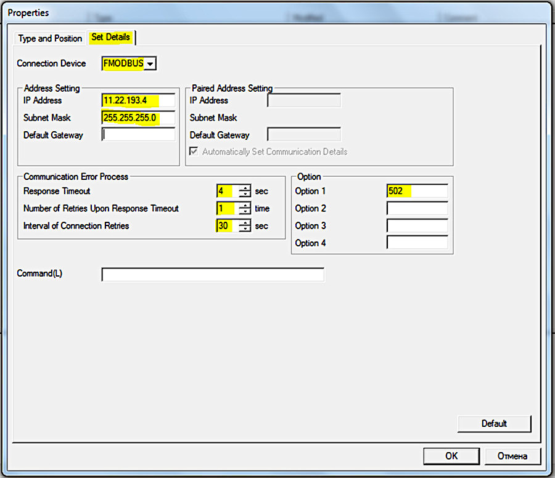Toggle Automatically Set Communication Details checkbox
555x478 pixels.
(x=194, y=152)
